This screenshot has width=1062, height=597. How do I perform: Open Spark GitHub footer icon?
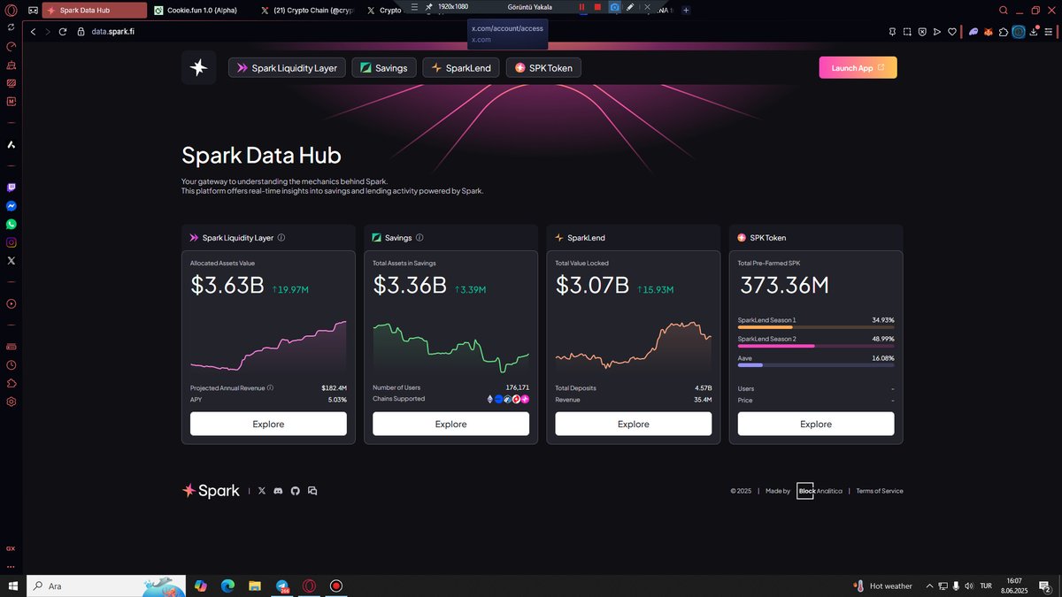point(296,491)
